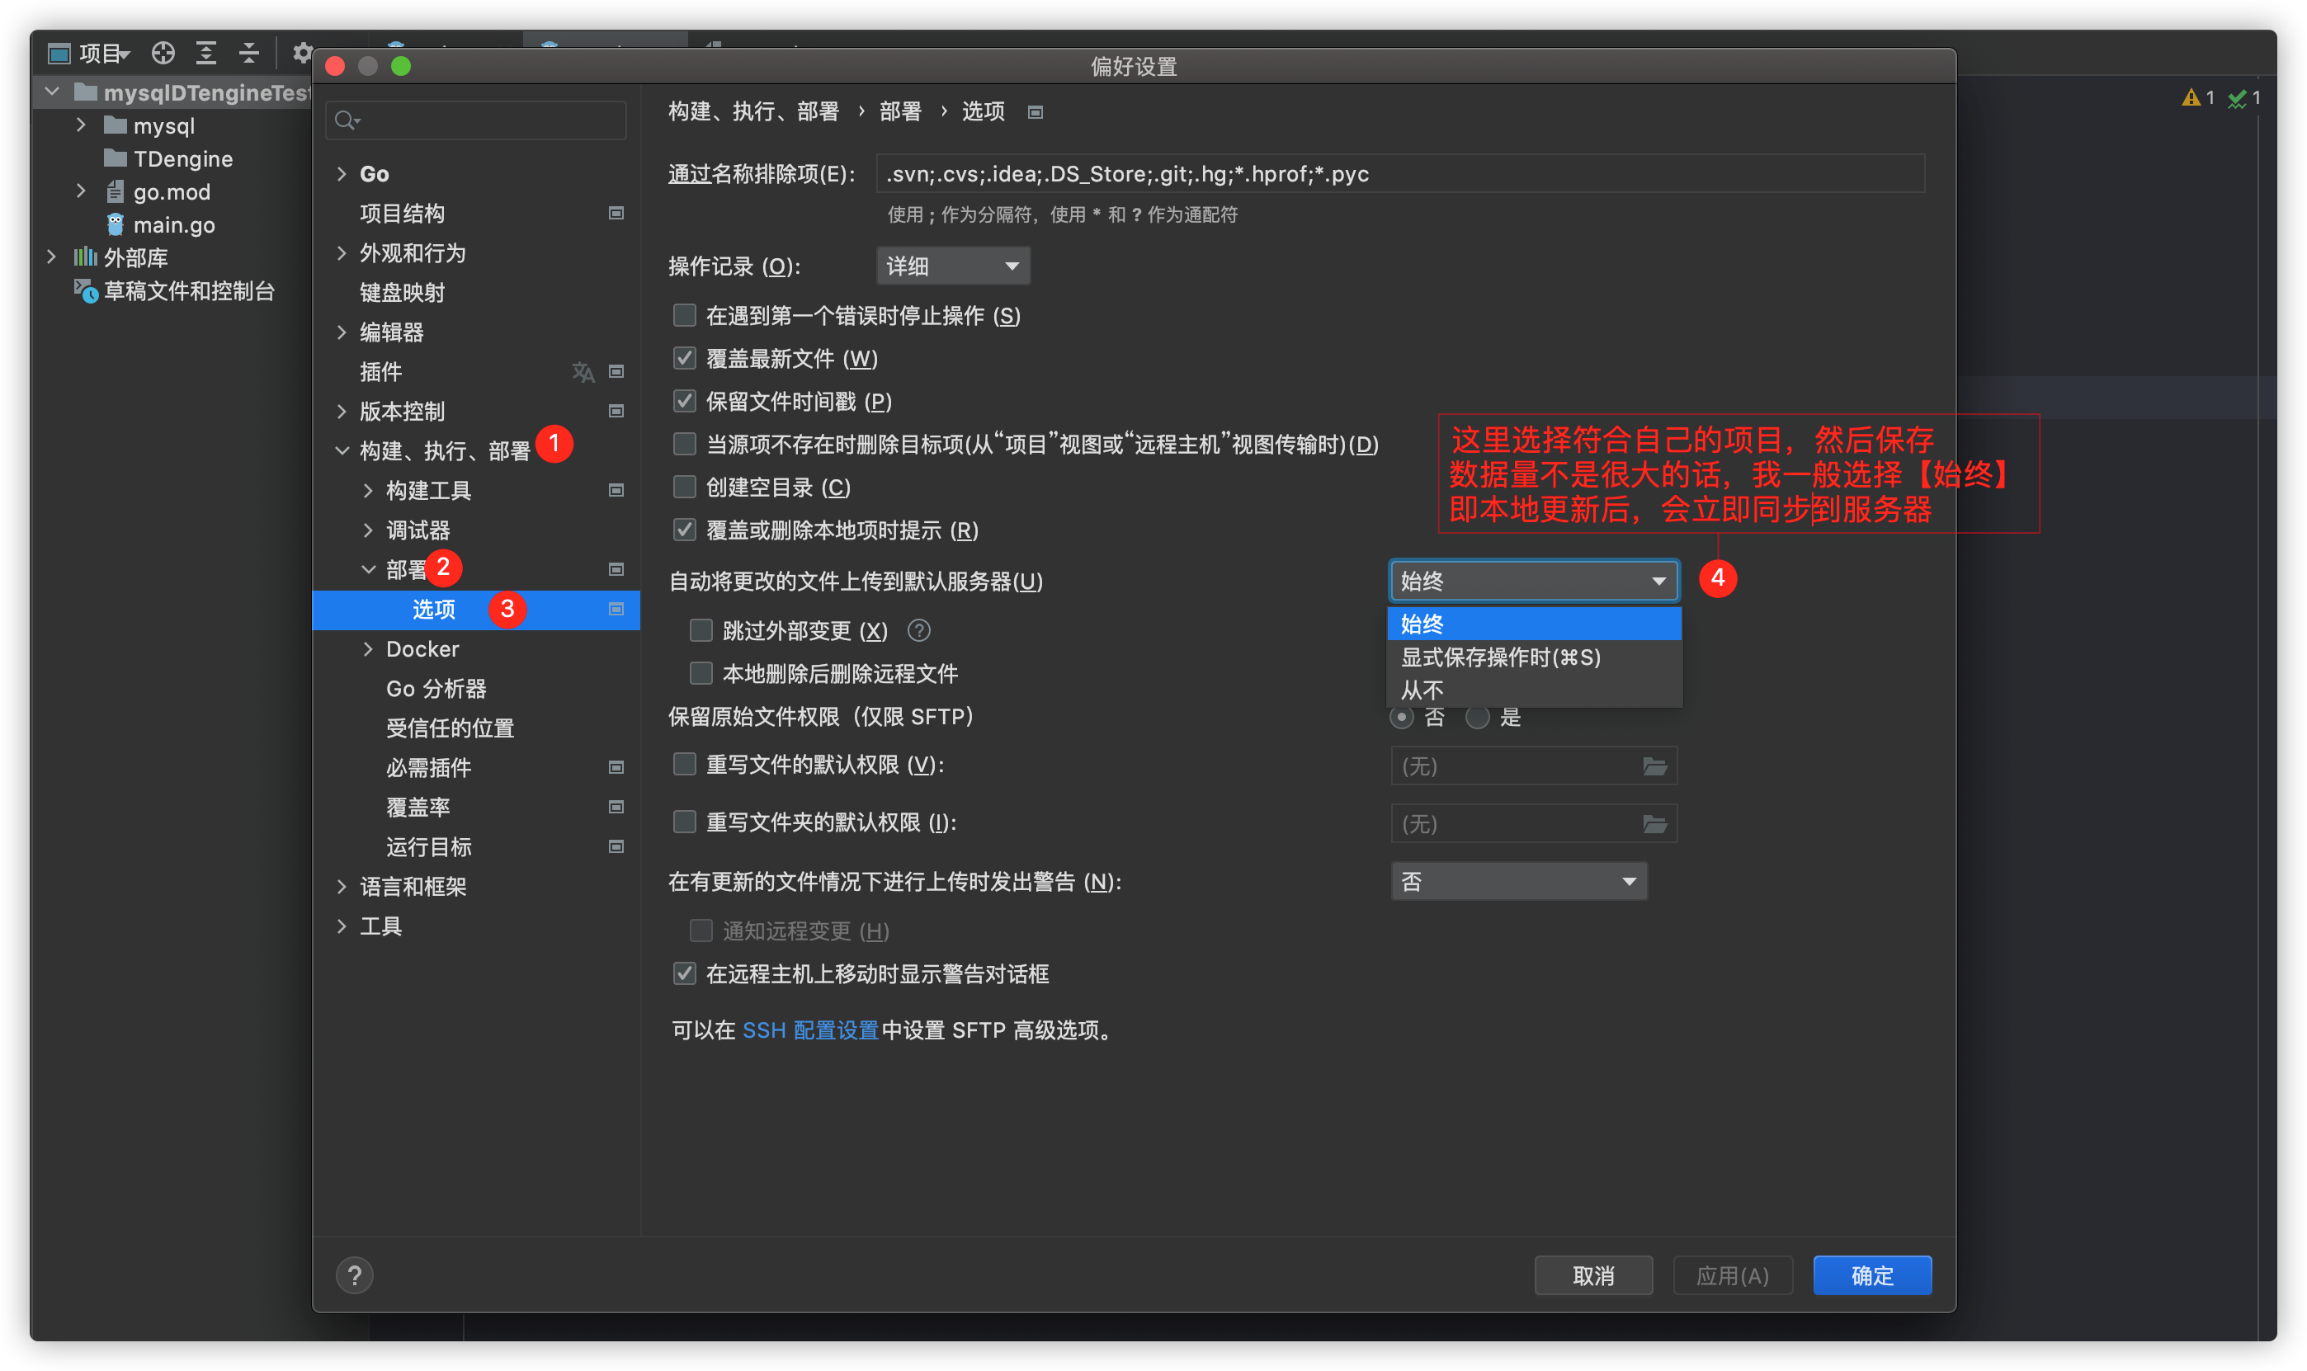Open the project panel gear settings icon
This screenshot has height=1371, width=2307.
point(301,54)
